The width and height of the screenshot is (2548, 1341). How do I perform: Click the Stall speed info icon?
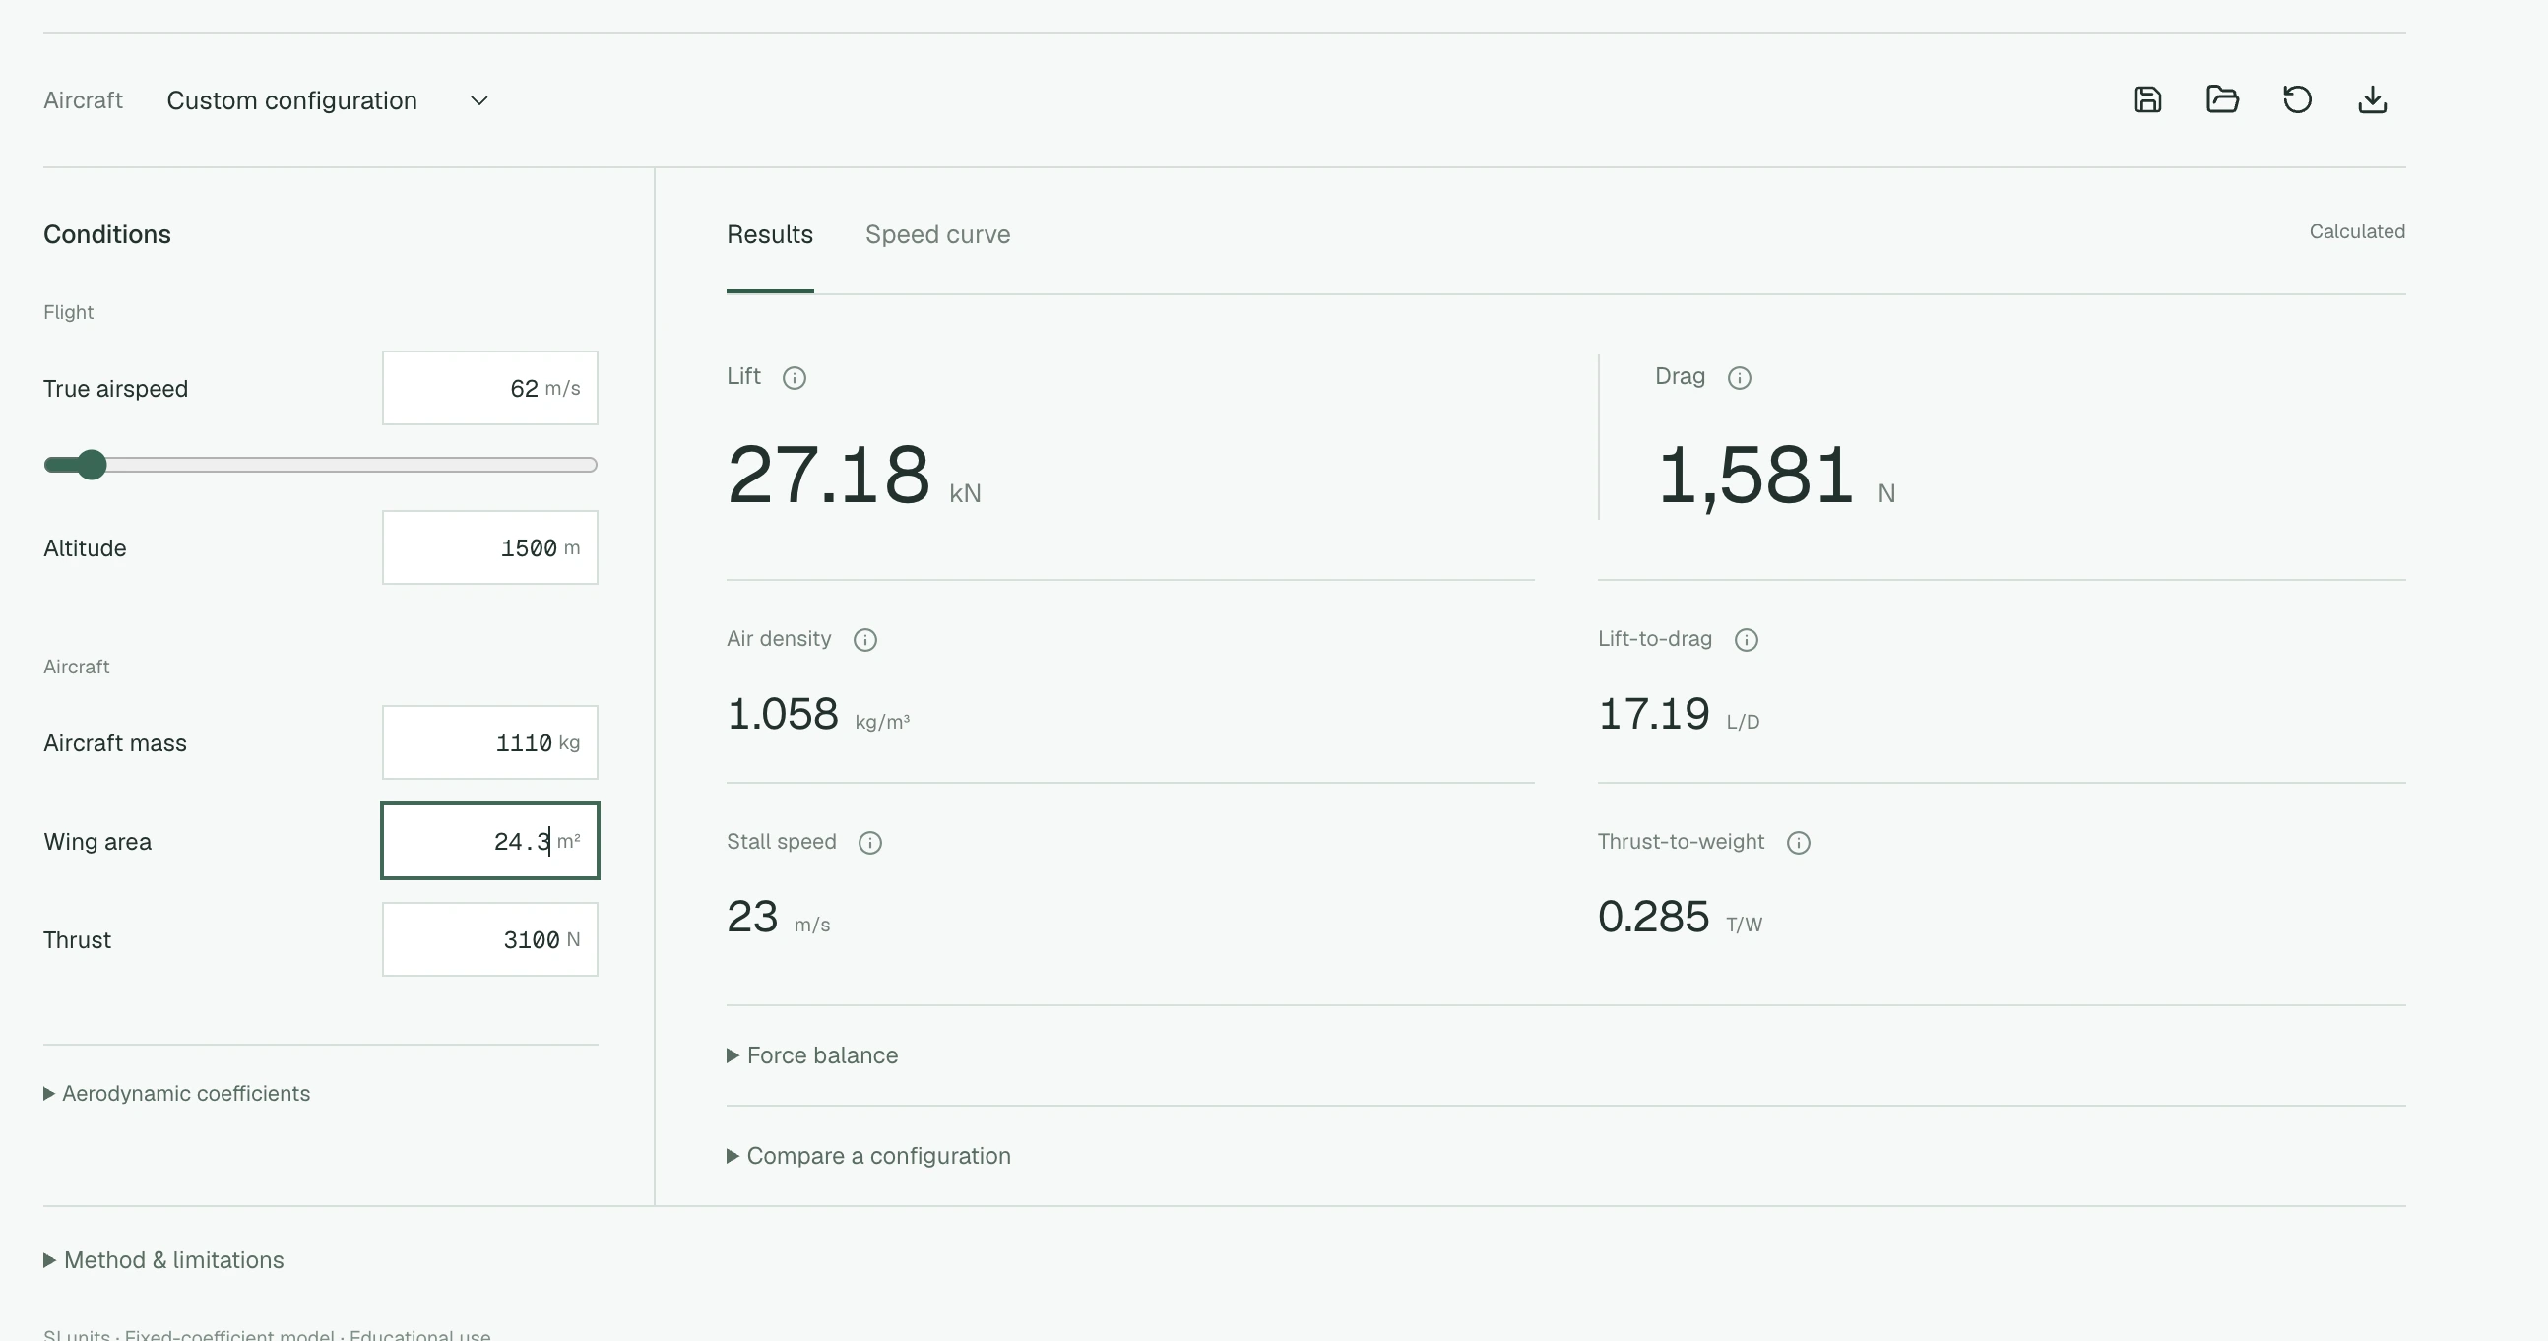click(x=870, y=843)
